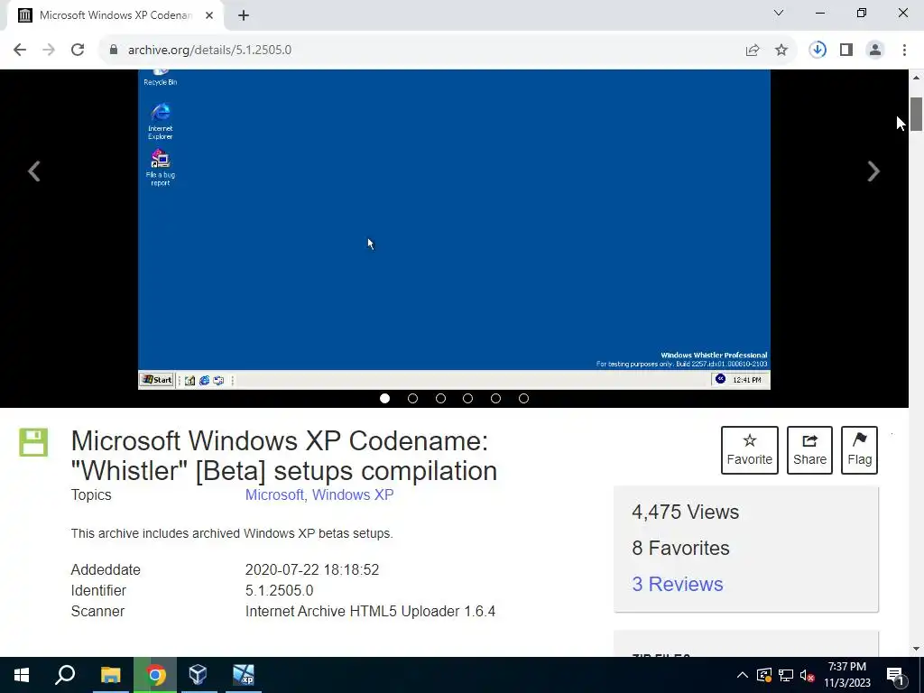The image size is (924, 693).
Task: Click the scrollbar up arrow
Action: tap(917, 78)
